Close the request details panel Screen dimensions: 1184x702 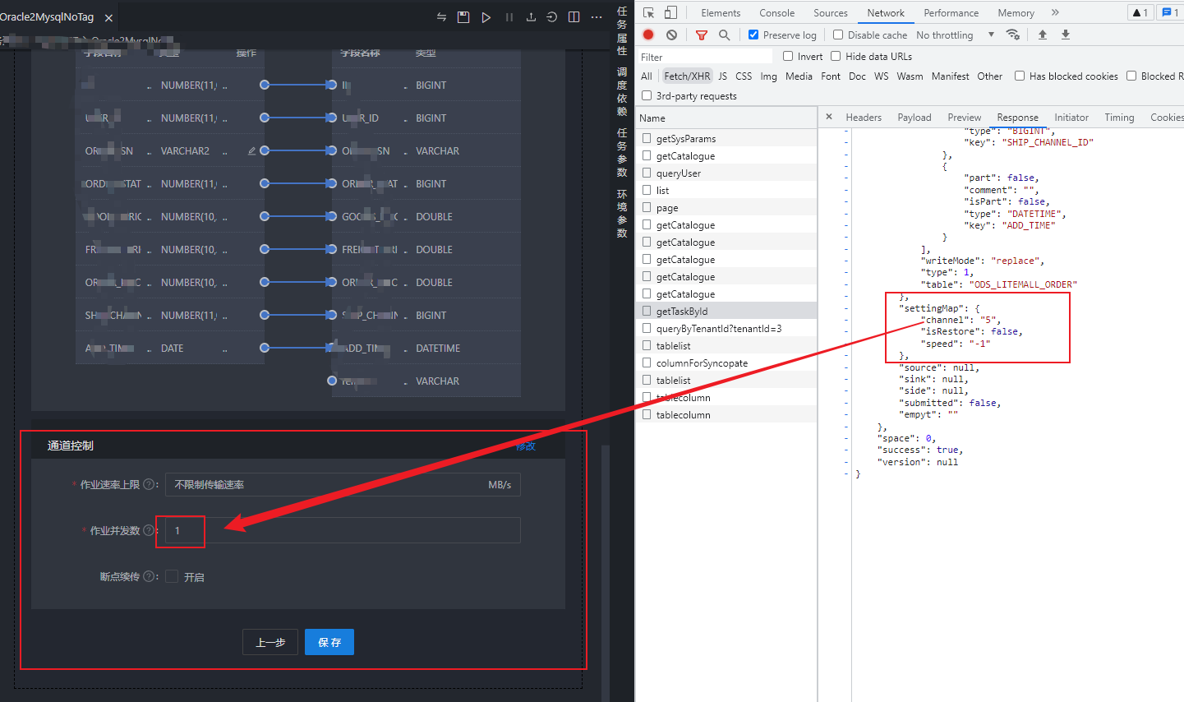(829, 117)
